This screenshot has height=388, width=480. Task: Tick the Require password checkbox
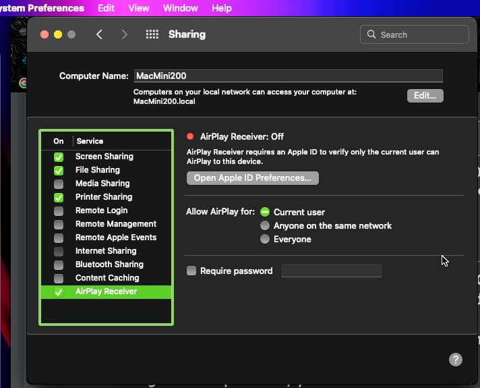[191, 271]
